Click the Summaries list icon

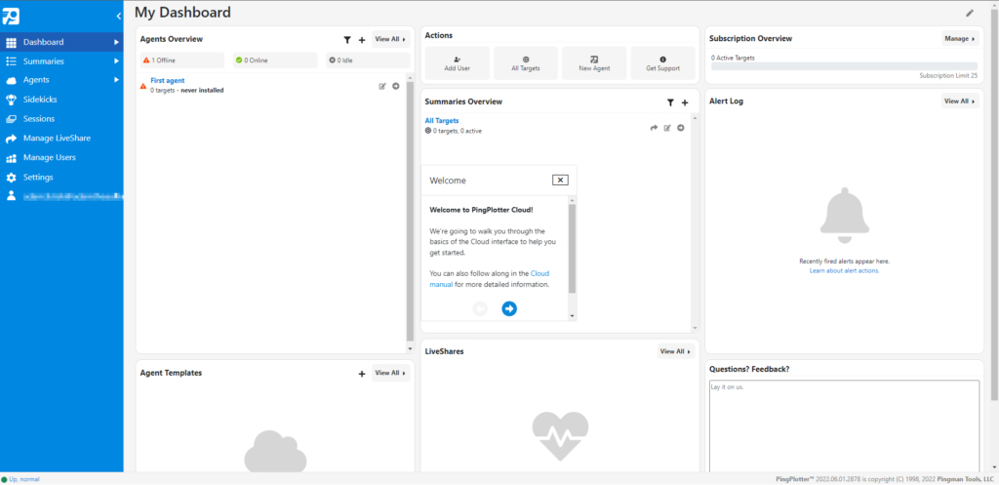(x=11, y=61)
